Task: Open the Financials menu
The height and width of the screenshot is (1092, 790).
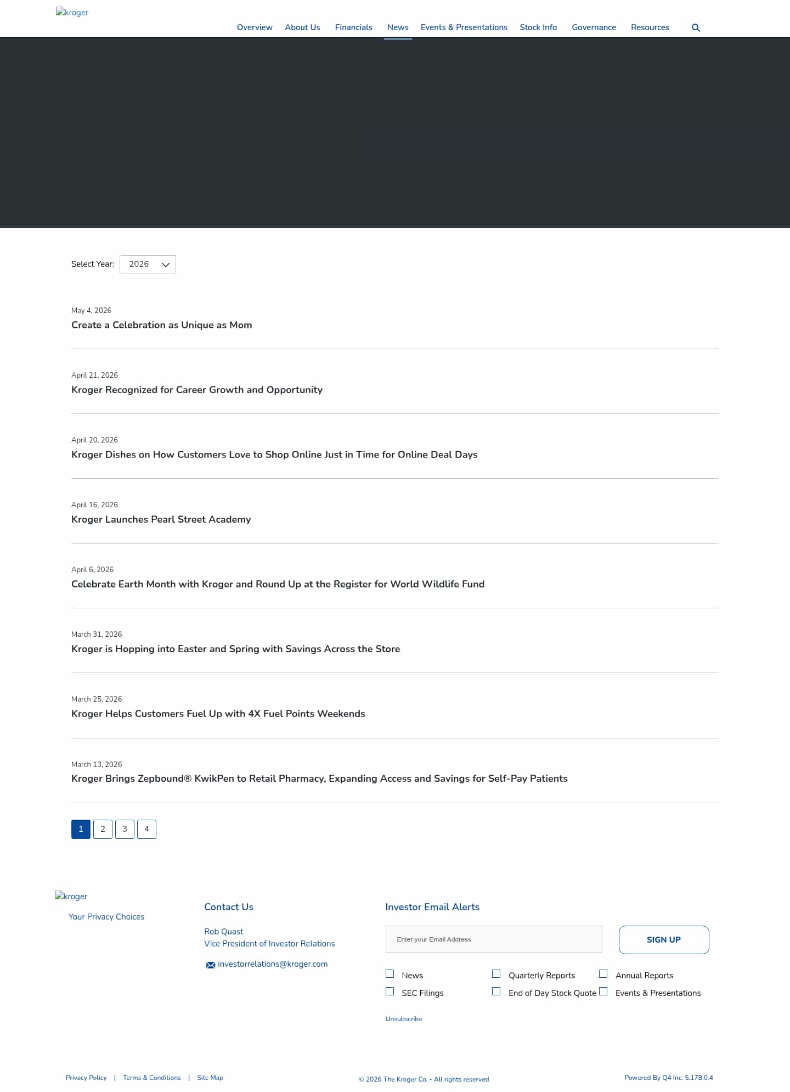Action: [x=354, y=27]
